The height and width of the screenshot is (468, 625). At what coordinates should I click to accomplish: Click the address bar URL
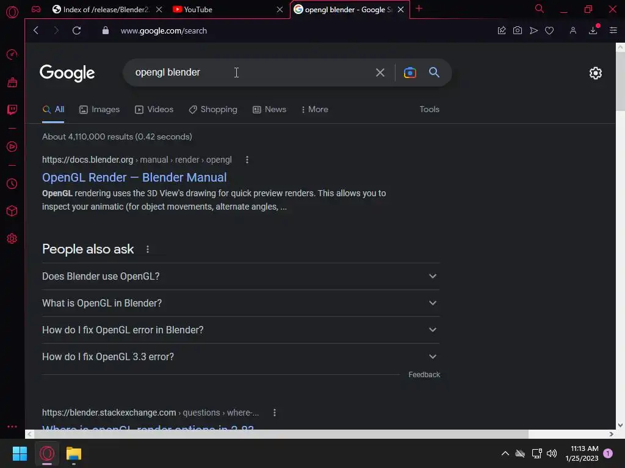(x=164, y=30)
